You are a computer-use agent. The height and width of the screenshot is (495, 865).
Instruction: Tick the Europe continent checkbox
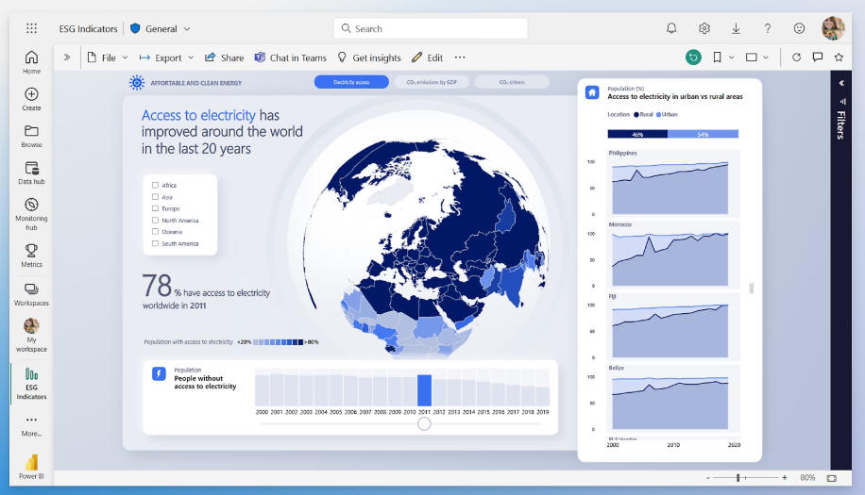click(x=156, y=208)
